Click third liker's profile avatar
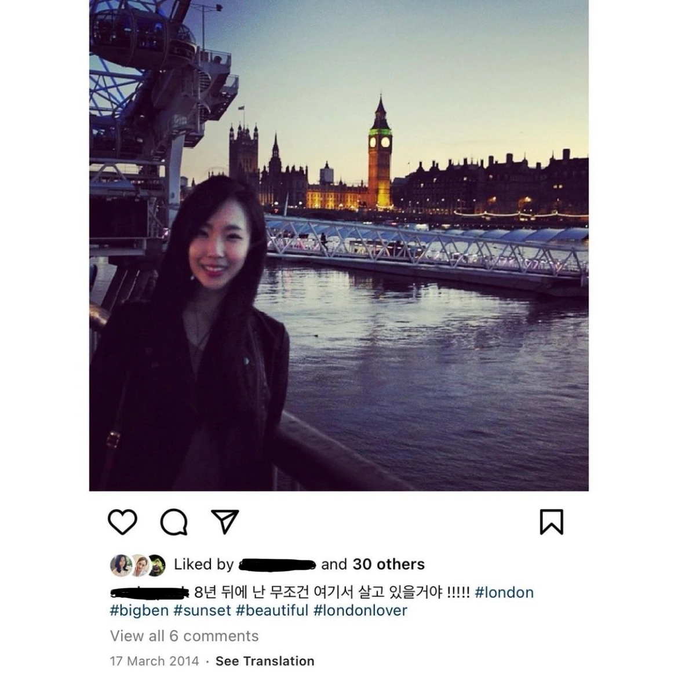678x675 pixels. pos(157,565)
